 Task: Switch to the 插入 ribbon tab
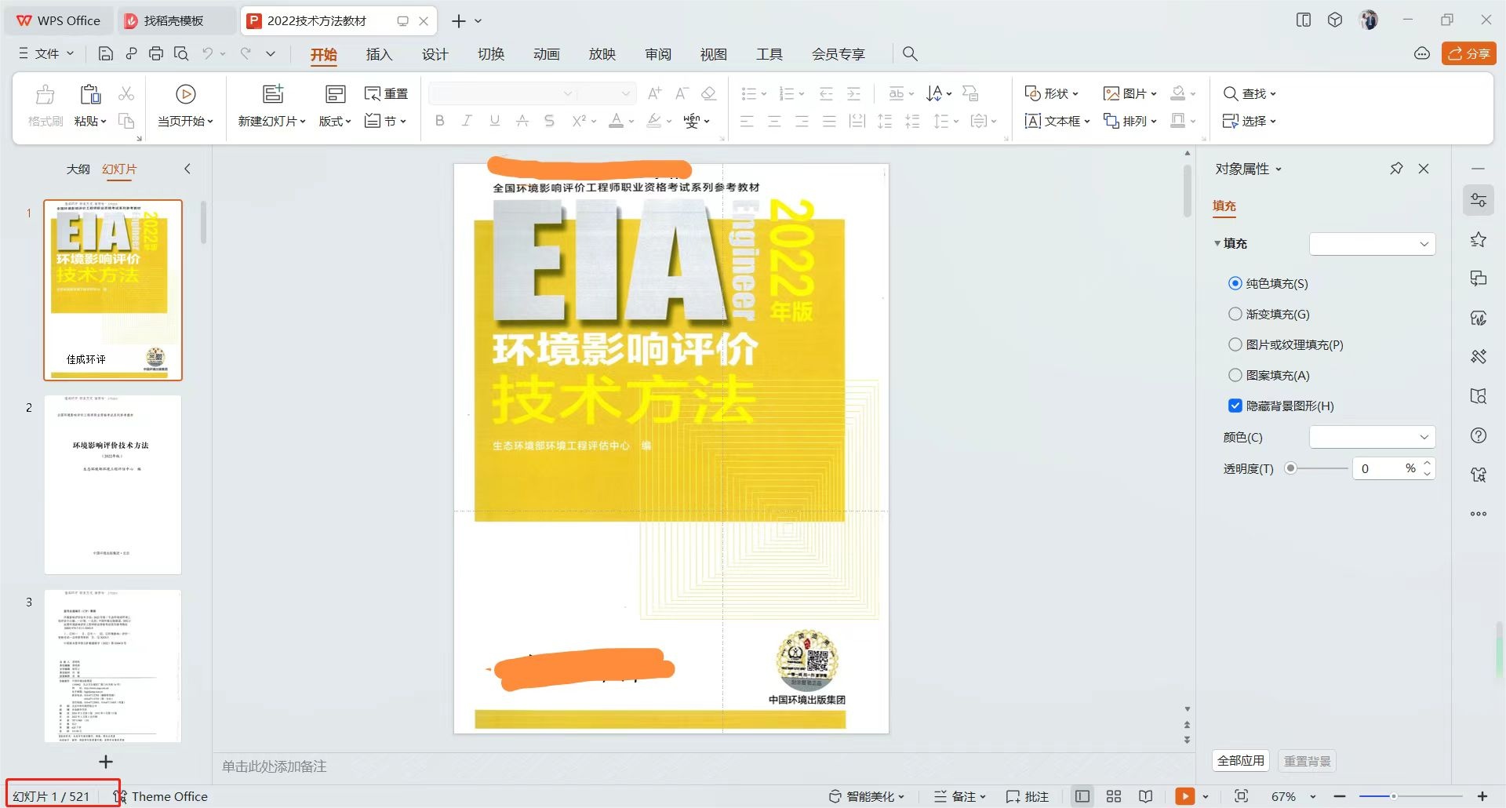tap(379, 53)
